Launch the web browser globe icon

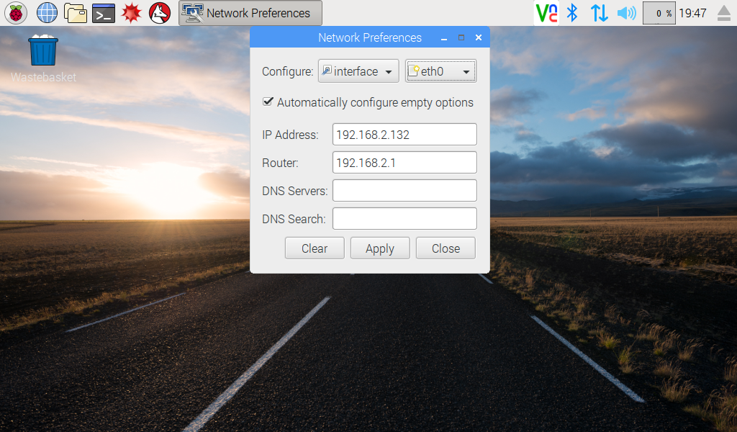point(47,13)
